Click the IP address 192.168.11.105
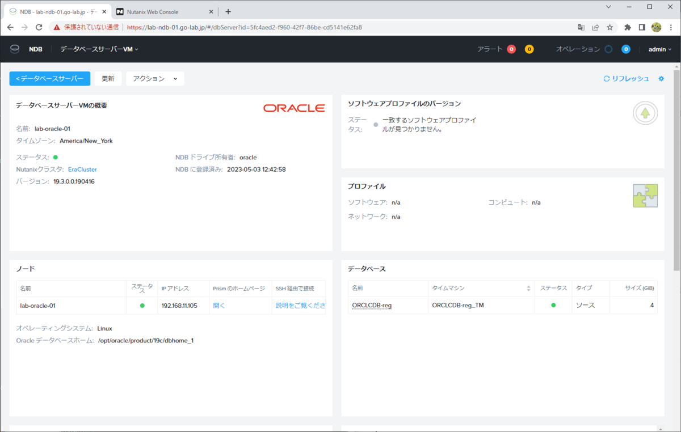 179,306
